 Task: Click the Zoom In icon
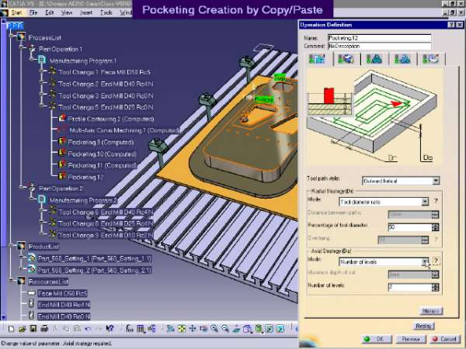pyautogui.click(x=214, y=329)
